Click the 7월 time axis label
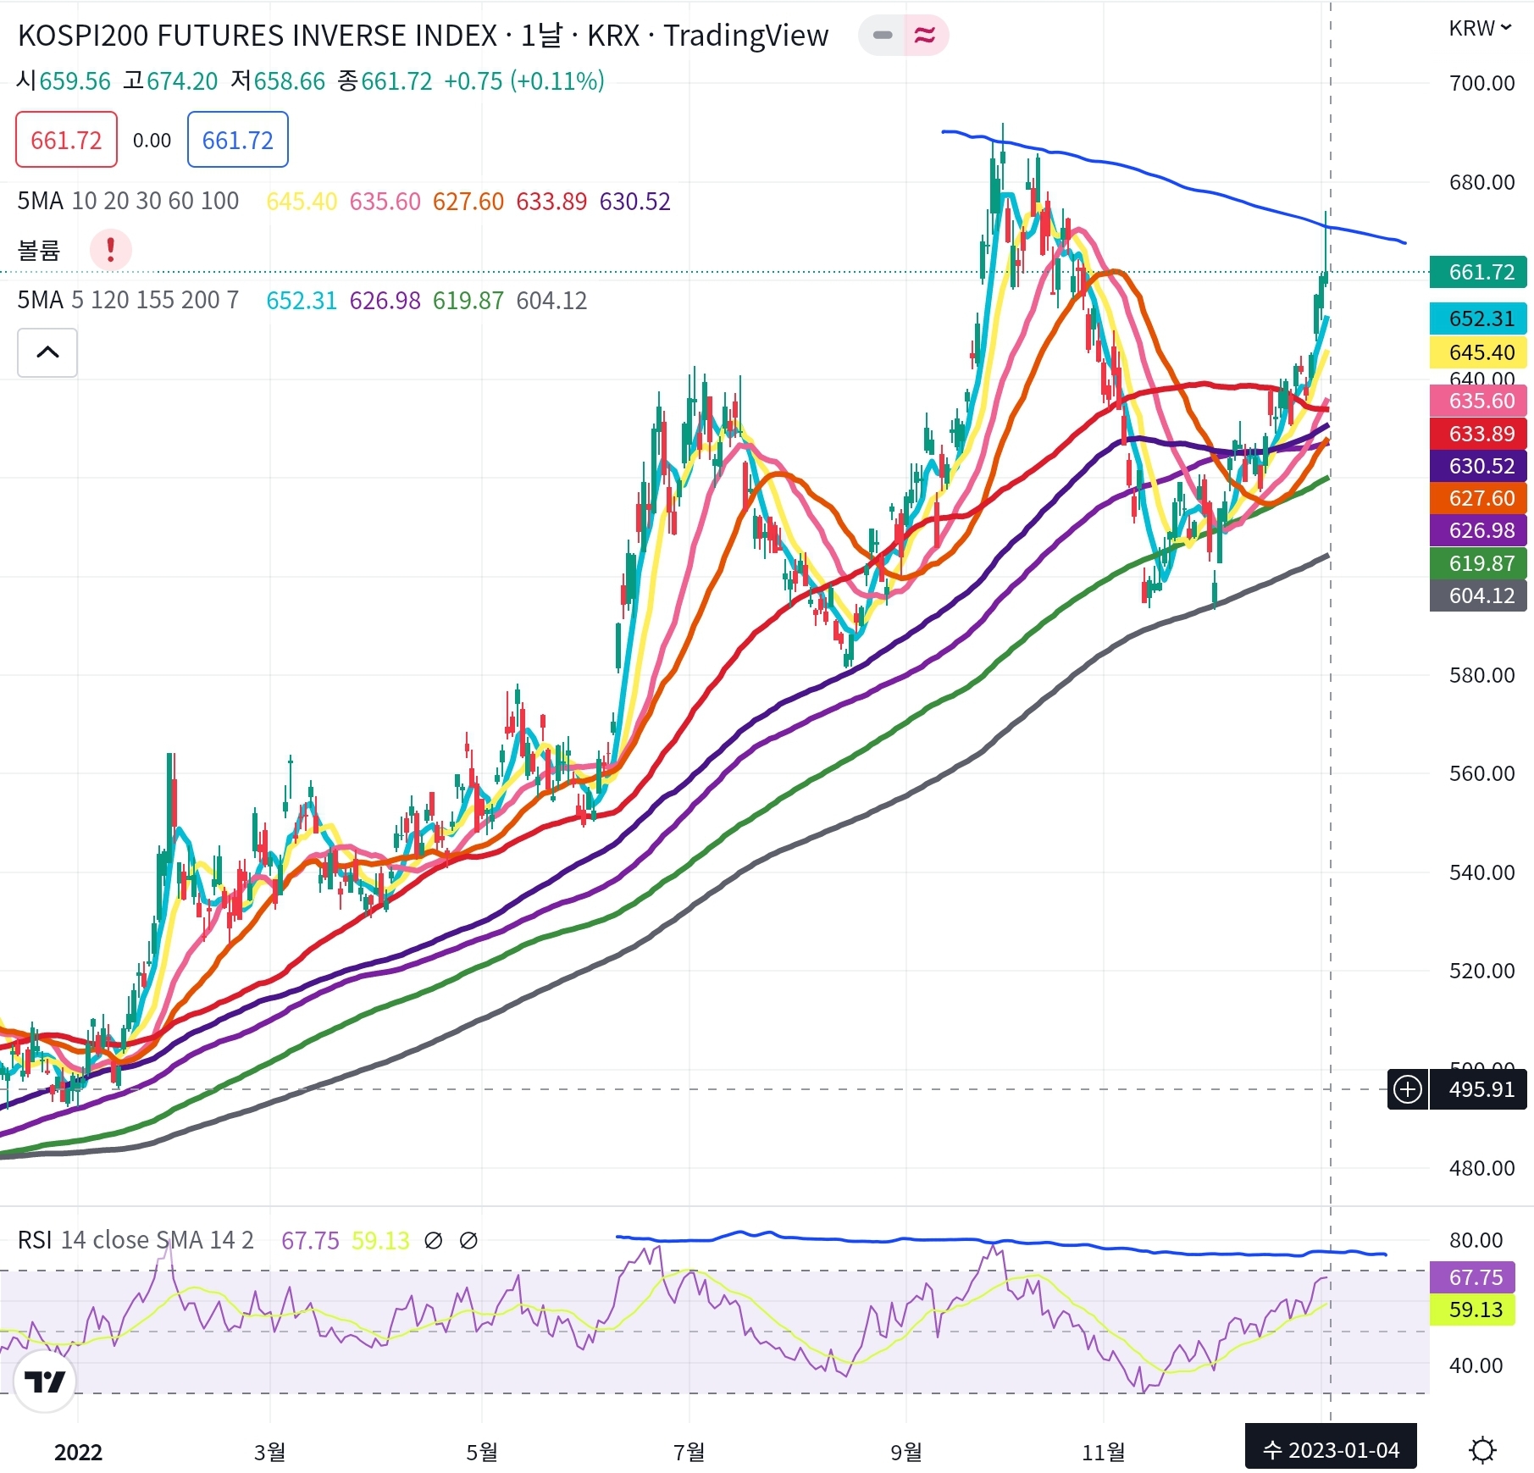The width and height of the screenshot is (1534, 1473). coord(689,1452)
